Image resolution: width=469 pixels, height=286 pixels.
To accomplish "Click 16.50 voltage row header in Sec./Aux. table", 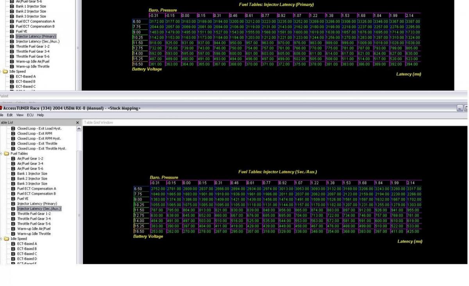I will coord(141,231).
